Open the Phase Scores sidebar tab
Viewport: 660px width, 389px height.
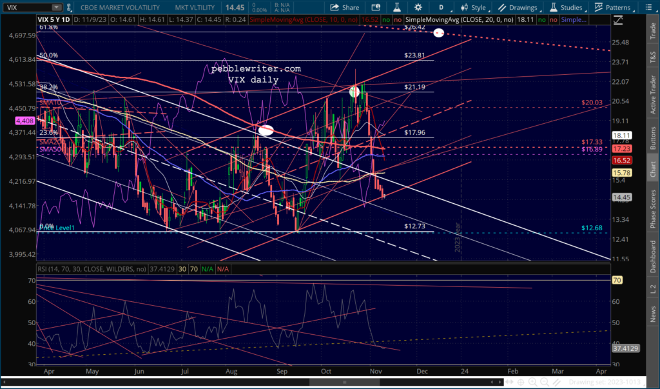click(653, 210)
